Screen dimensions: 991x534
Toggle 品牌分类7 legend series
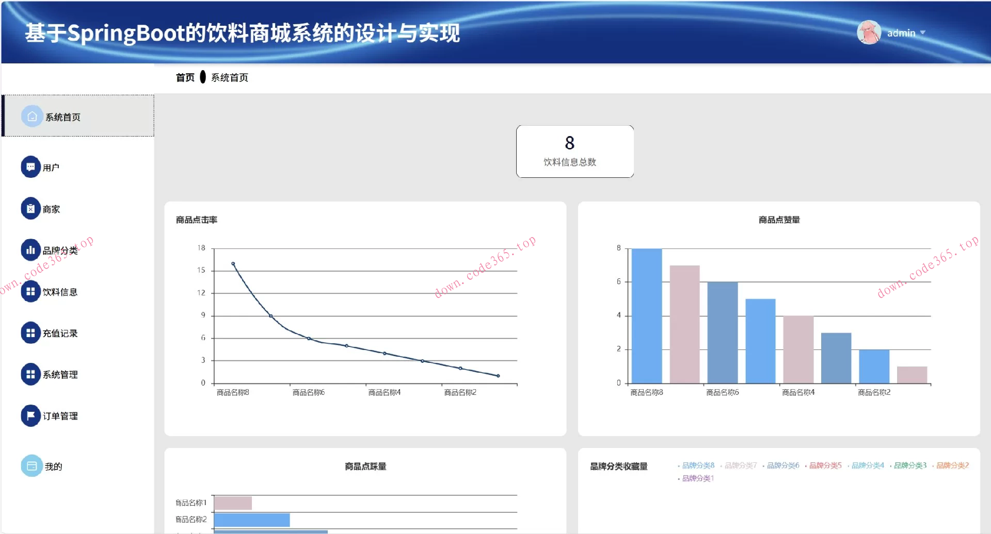click(x=740, y=465)
